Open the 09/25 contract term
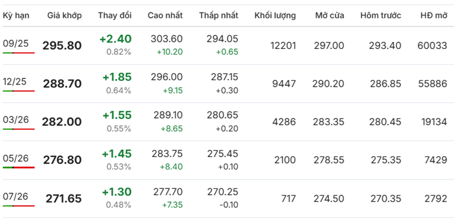This screenshot has width=455, height=219. tap(16, 43)
